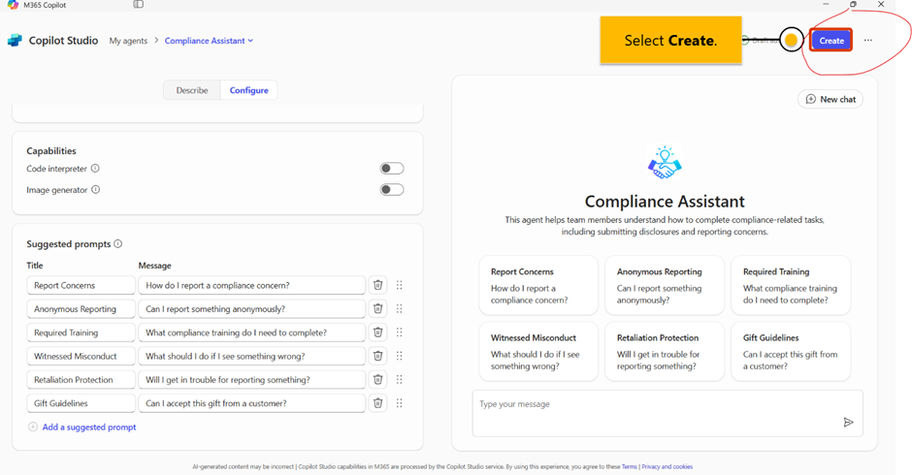
Task: Click 'Can I accept this gift' message field
Action: pos(252,403)
